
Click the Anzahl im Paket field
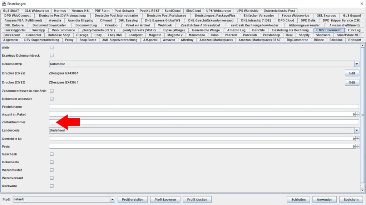[x=202, y=114]
